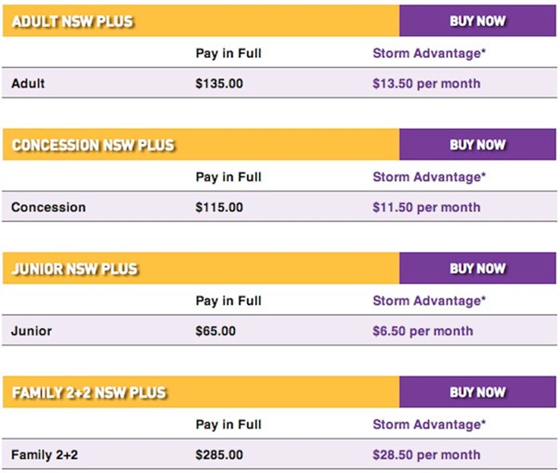Follow Storm Advantage link in Junior section
The width and height of the screenshot is (560, 473).
tap(429, 301)
